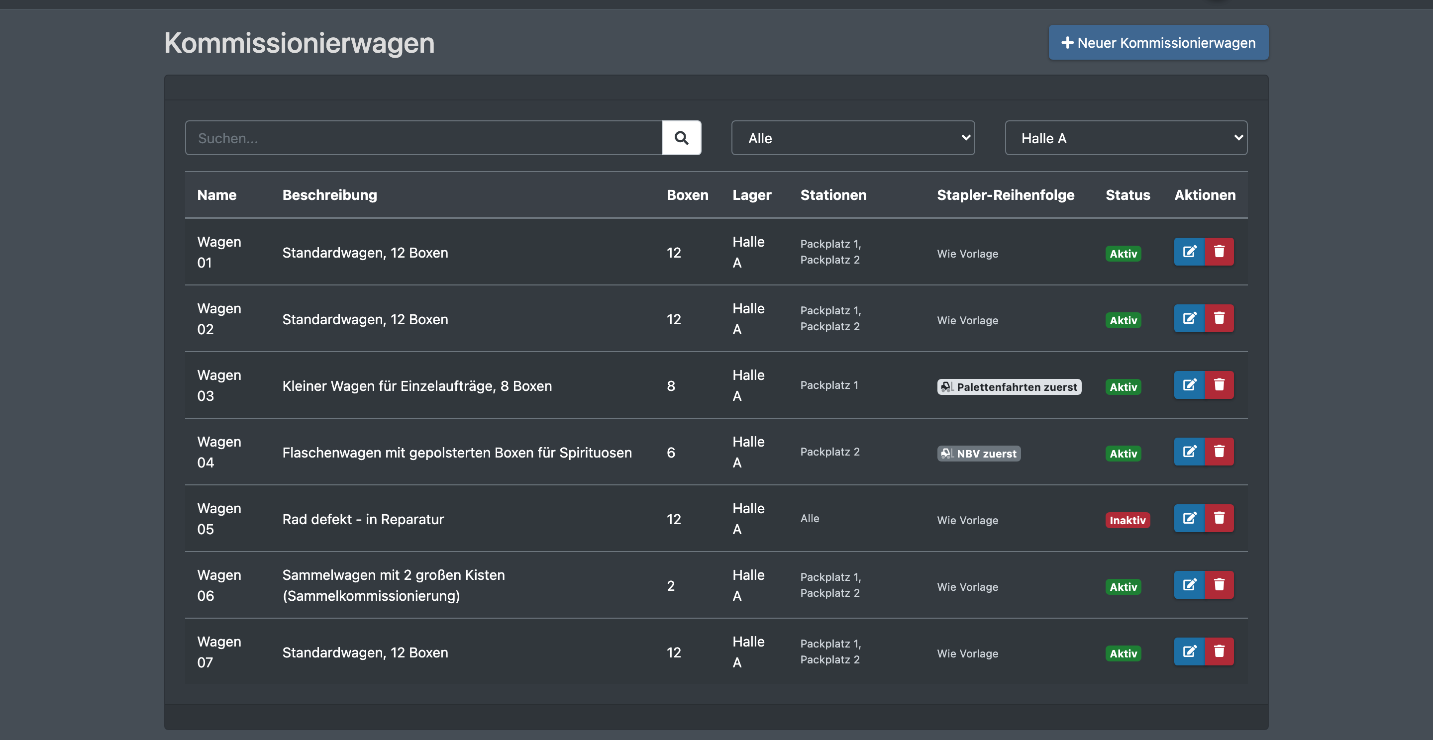Click 'Wie Vorlage' in Wagen 02 row

tap(967, 320)
